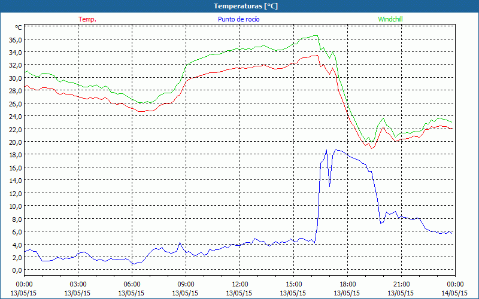Select the 12,0 y-axis value
Viewport: 479px width, 299px height.
(16, 193)
